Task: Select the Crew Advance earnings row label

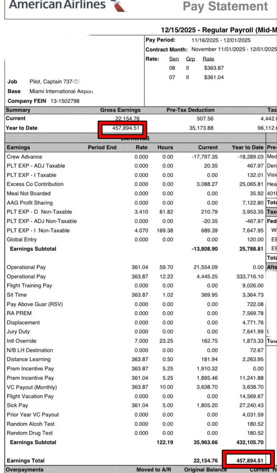Action: pyautogui.click(x=24, y=157)
